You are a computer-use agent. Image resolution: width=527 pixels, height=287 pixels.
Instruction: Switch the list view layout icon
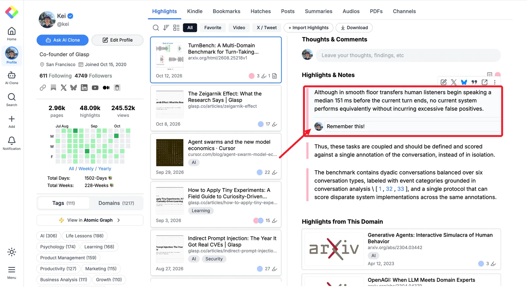pyautogui.click(x=177, y=28)
